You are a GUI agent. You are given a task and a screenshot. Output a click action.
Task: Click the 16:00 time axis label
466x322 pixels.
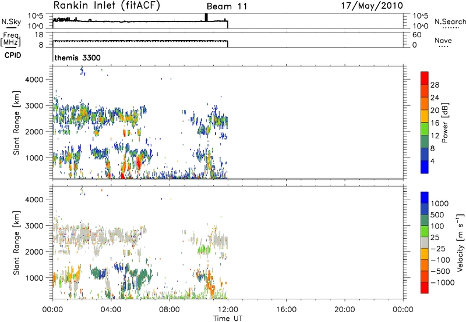pos(286,310)
